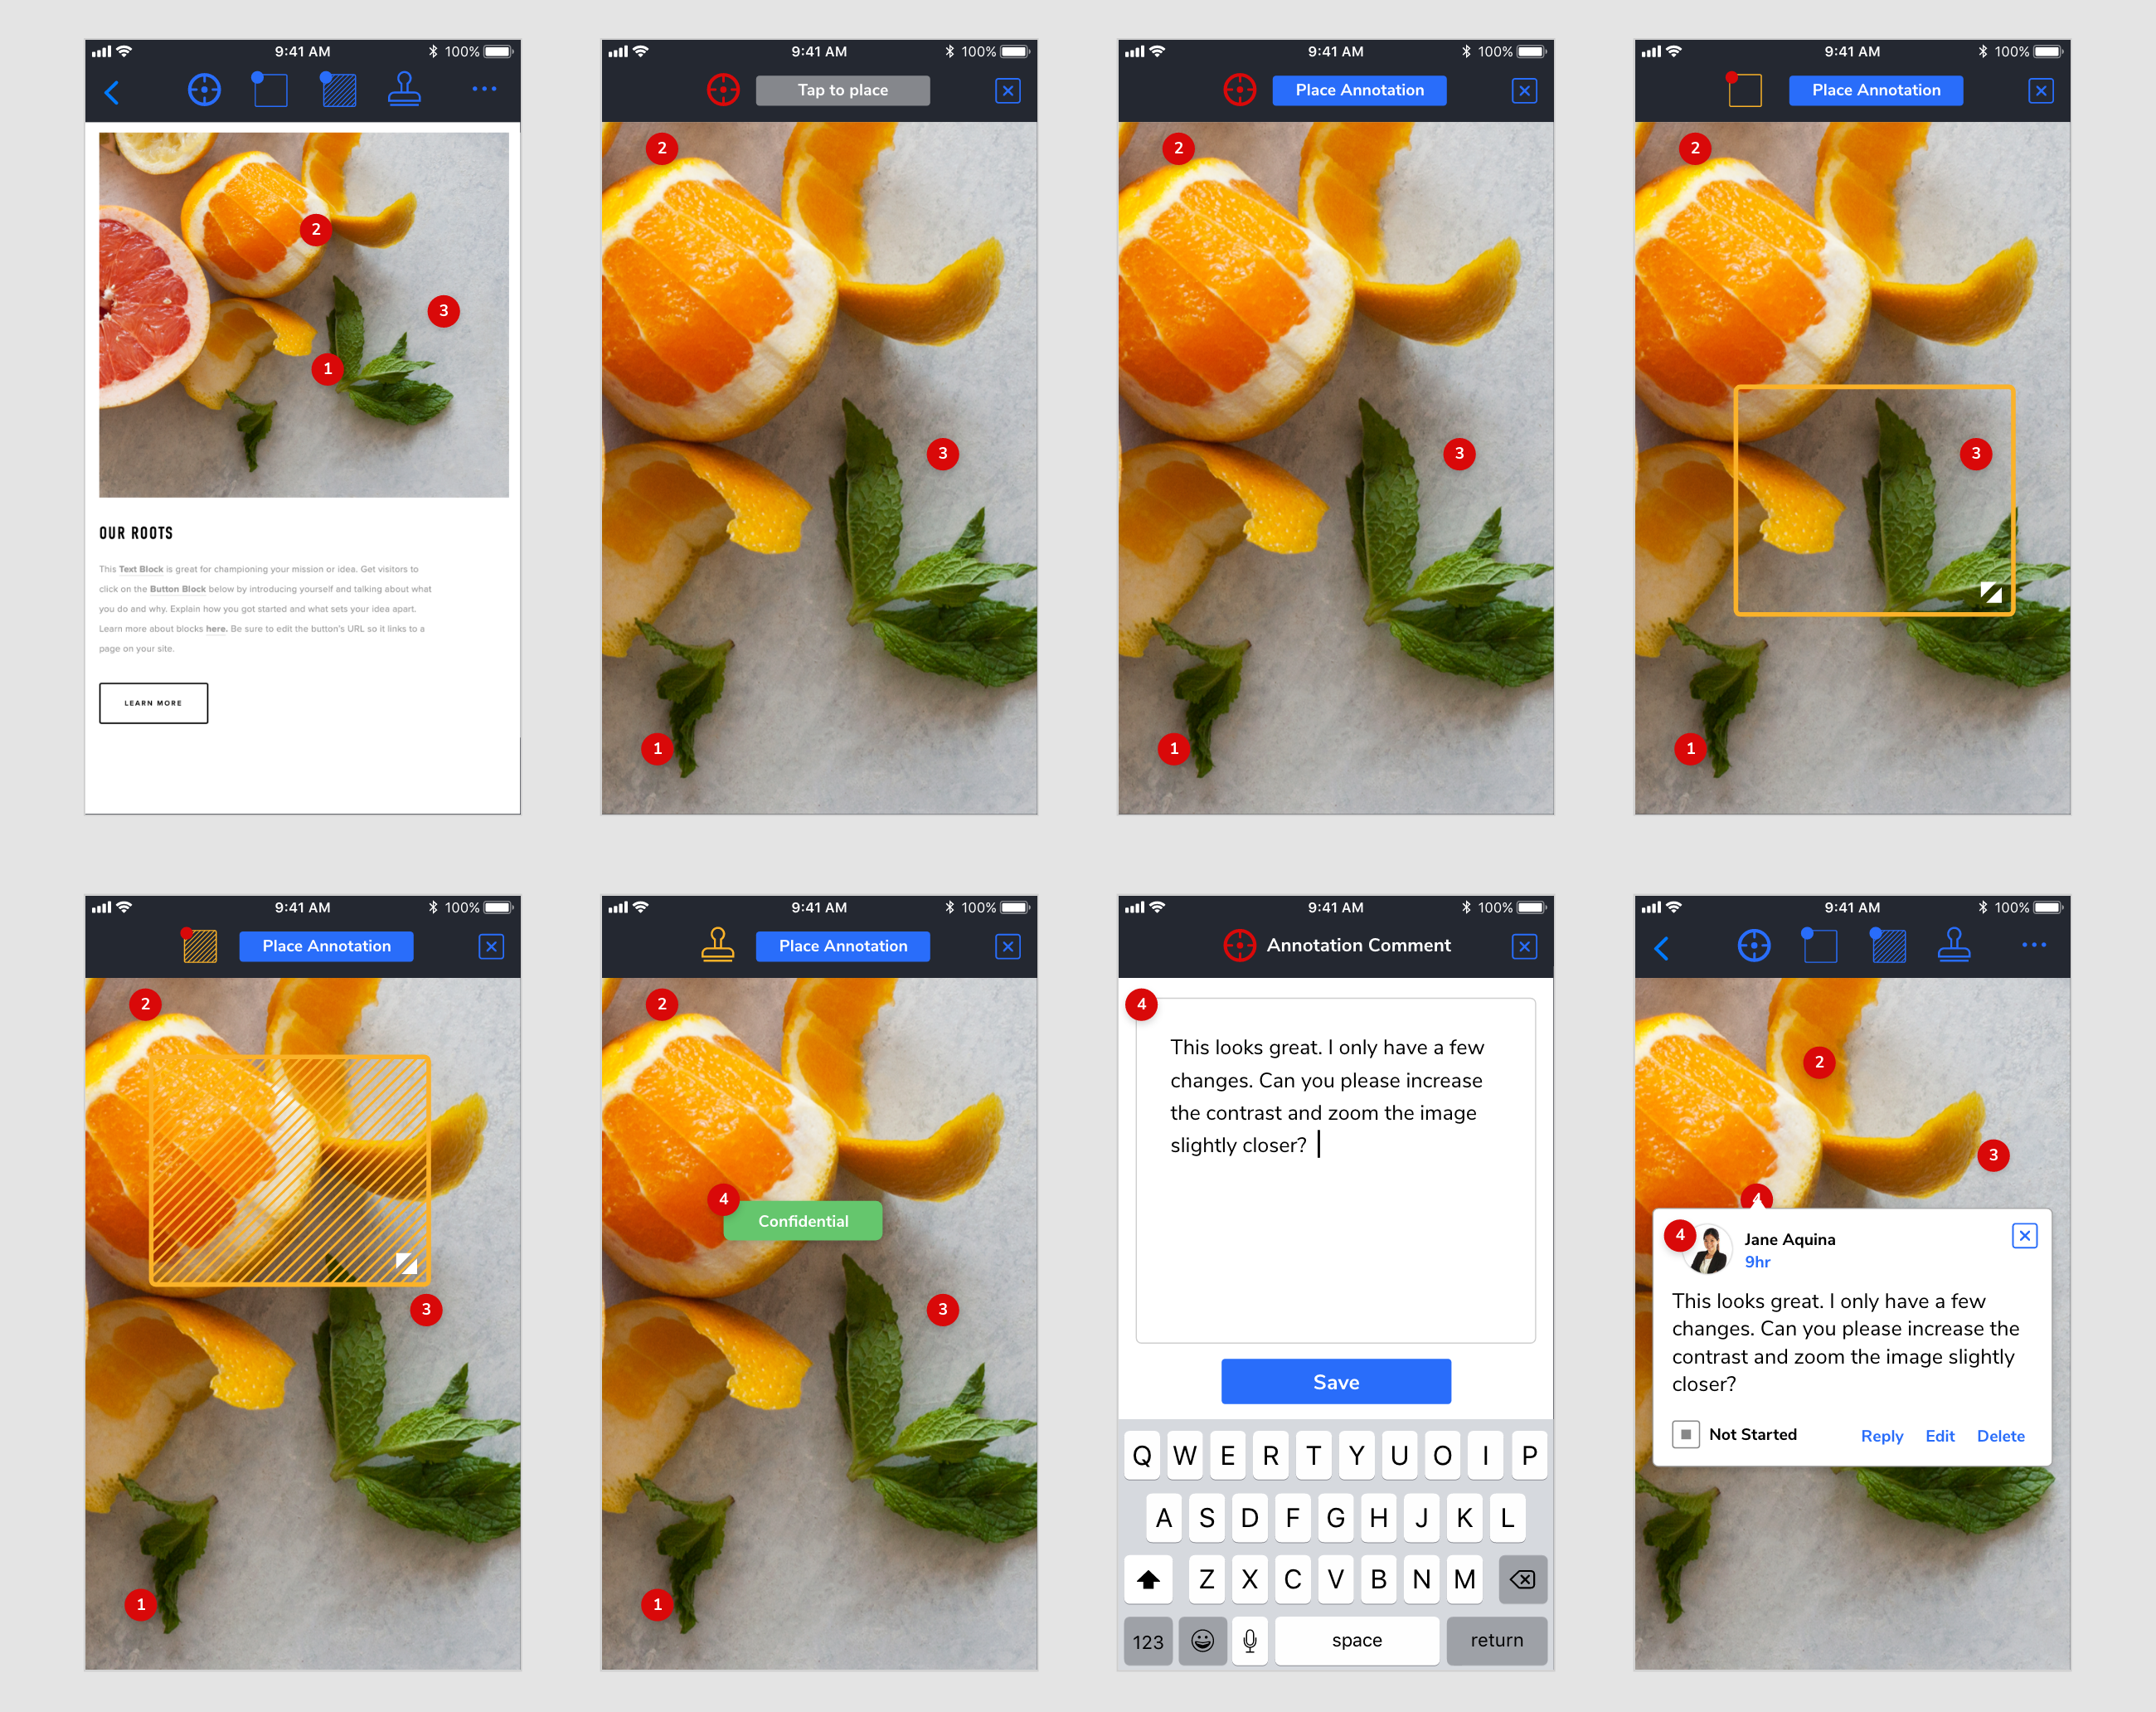Check the Not Started status checkbox
The width and height of the screenshot is (2156, 1712).
click(x=1685, y=1434)
